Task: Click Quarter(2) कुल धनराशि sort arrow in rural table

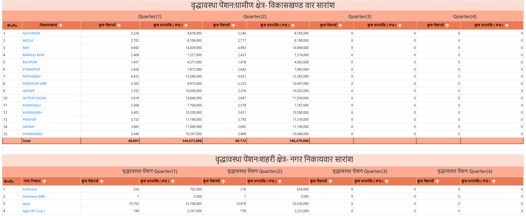Action: click(x=293, y=26)
